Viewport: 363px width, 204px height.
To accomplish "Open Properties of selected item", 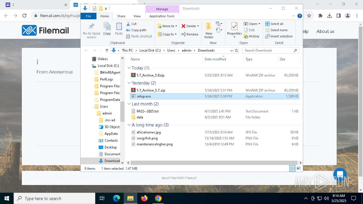I will pyautogui.click(x=234, y=30).
